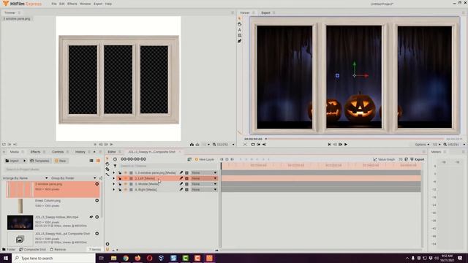Viewport: 468px width, 263px height.
Task: Click plus icon on Composite Shot media item
Action: point(97,234)
